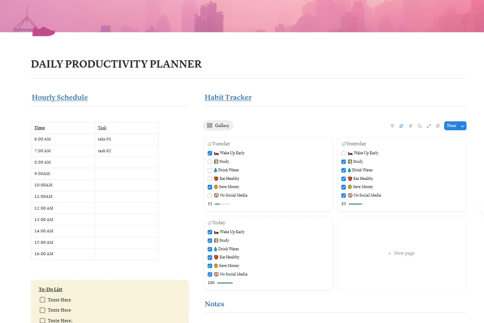
Task: Expand the dropdown arrow beside New
Action: coord(462,126)
